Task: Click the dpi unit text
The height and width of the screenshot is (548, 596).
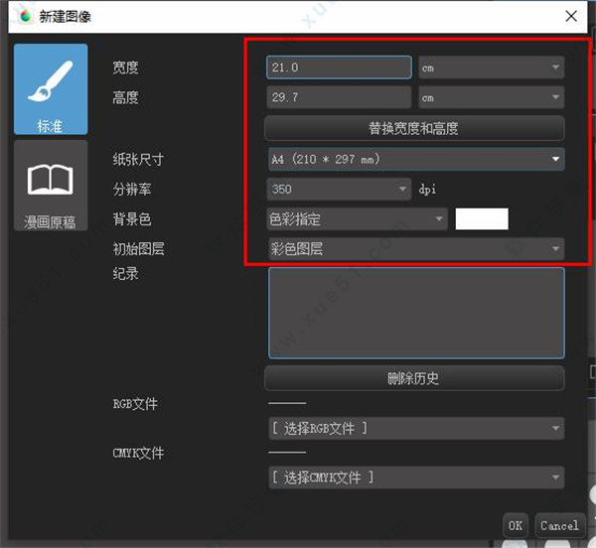Action: [x=427, y=189]
